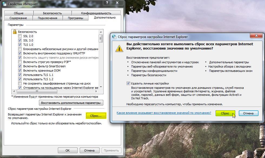Enable Включить строгую проверку P3P
This screenshot has width=265, height=158.
point(20,62)
